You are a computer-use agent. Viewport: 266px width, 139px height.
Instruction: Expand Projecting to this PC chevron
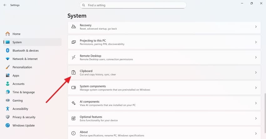256,42
